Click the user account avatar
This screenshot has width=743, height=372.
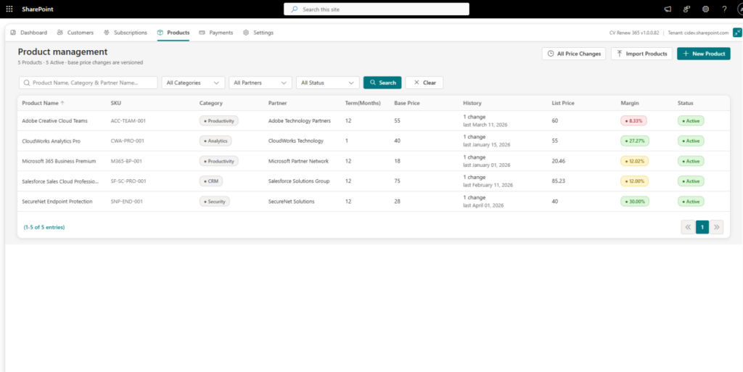(739, 9)
